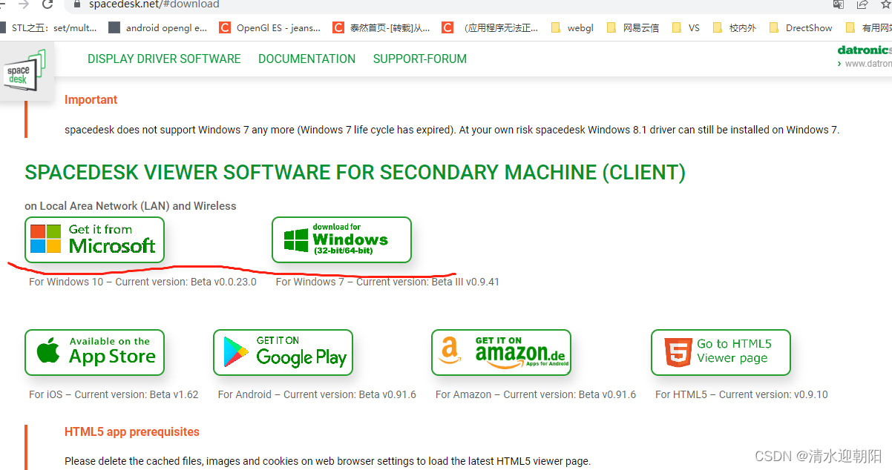Image resolution: width=892 pixels, height=470 pixels.
Task: Open the VS bookmark folder
Action: (686, 28)
